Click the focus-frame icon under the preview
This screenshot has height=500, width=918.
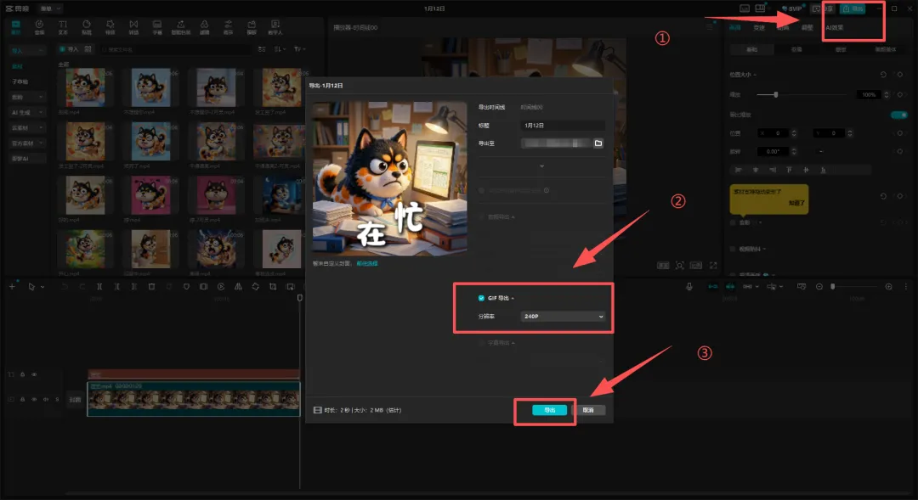click(x=679, y=266)
